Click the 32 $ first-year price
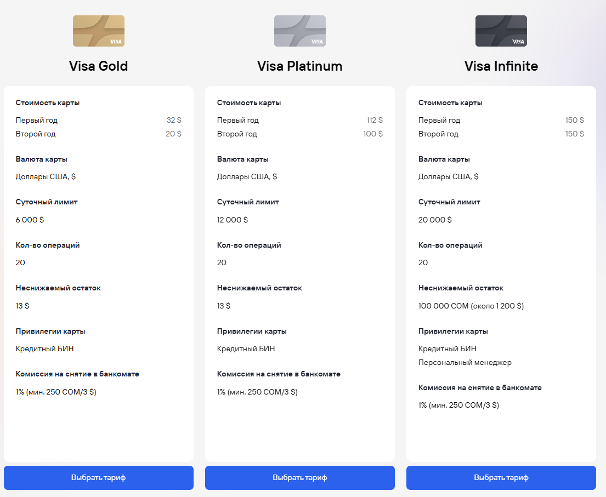The height and width of the screenshot is (497, 606). (174, 120)
